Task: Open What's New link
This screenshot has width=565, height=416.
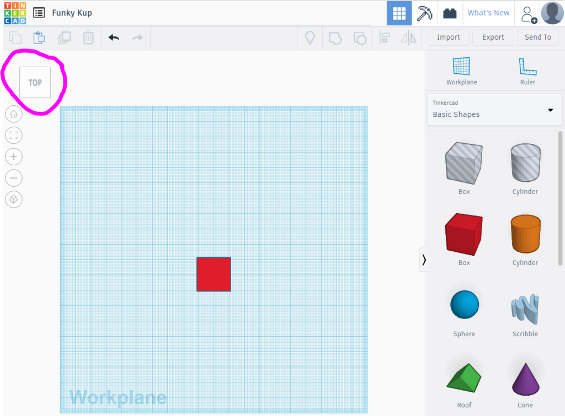Action: [488, 13]
